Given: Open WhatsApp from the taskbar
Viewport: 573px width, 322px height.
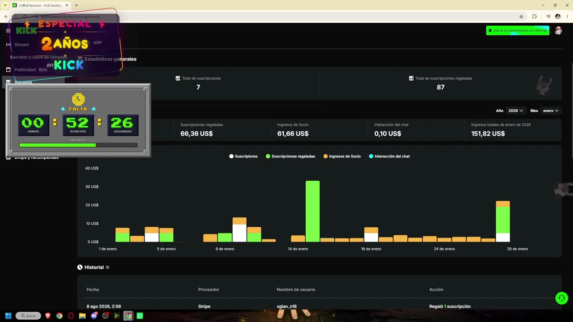Looking at the screenshot, I should (140, 316).
